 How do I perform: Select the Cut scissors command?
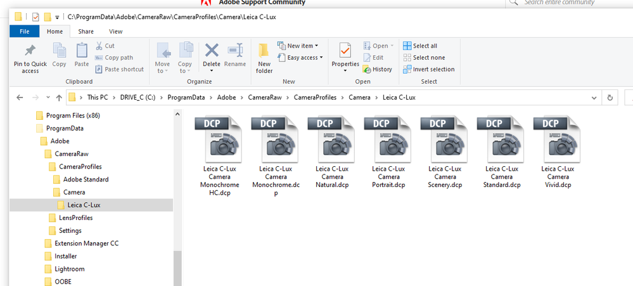(x=105, y=46)
